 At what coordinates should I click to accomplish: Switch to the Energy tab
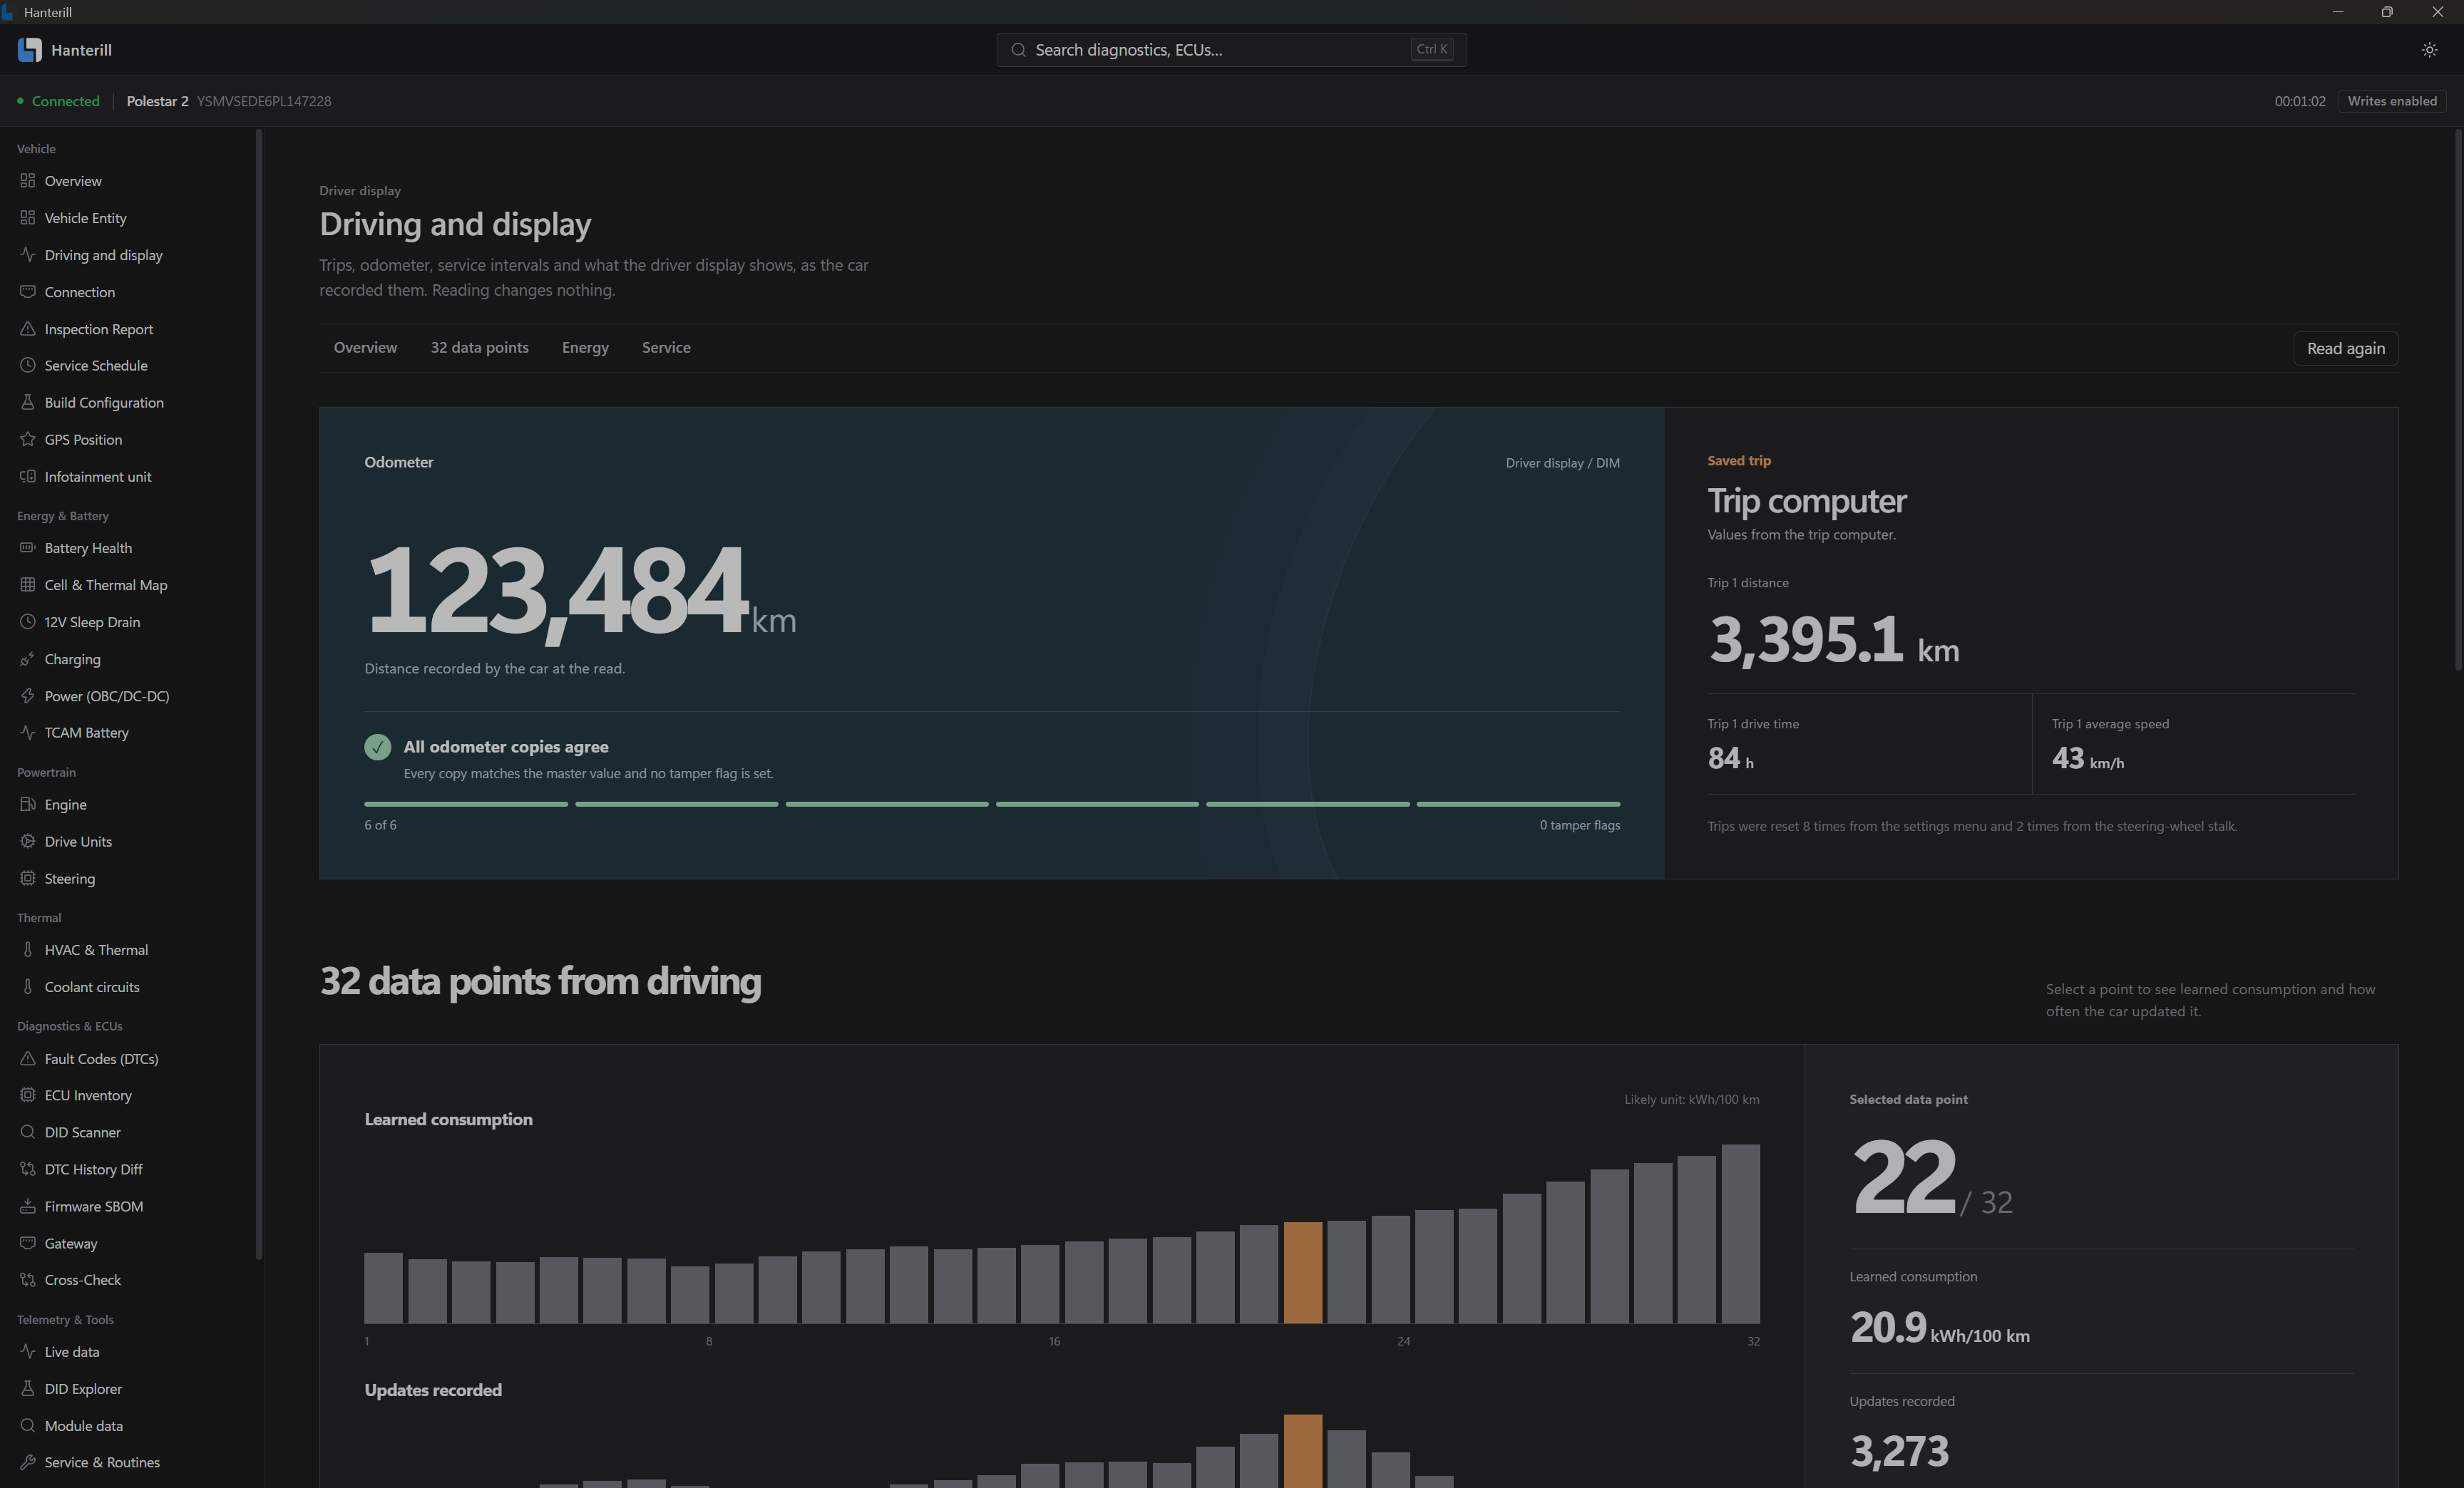(x=585, y=348)
